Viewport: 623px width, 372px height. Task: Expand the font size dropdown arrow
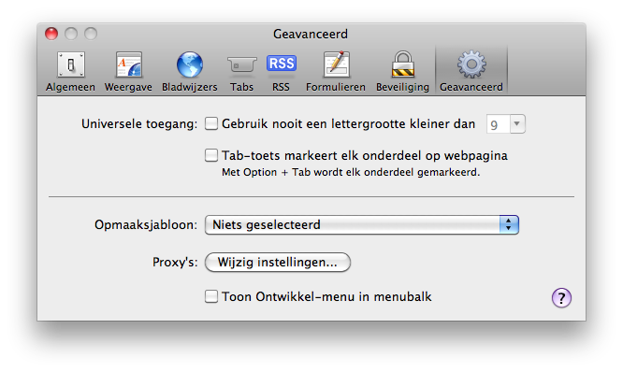pyautogui.click(x=517, y=124)
